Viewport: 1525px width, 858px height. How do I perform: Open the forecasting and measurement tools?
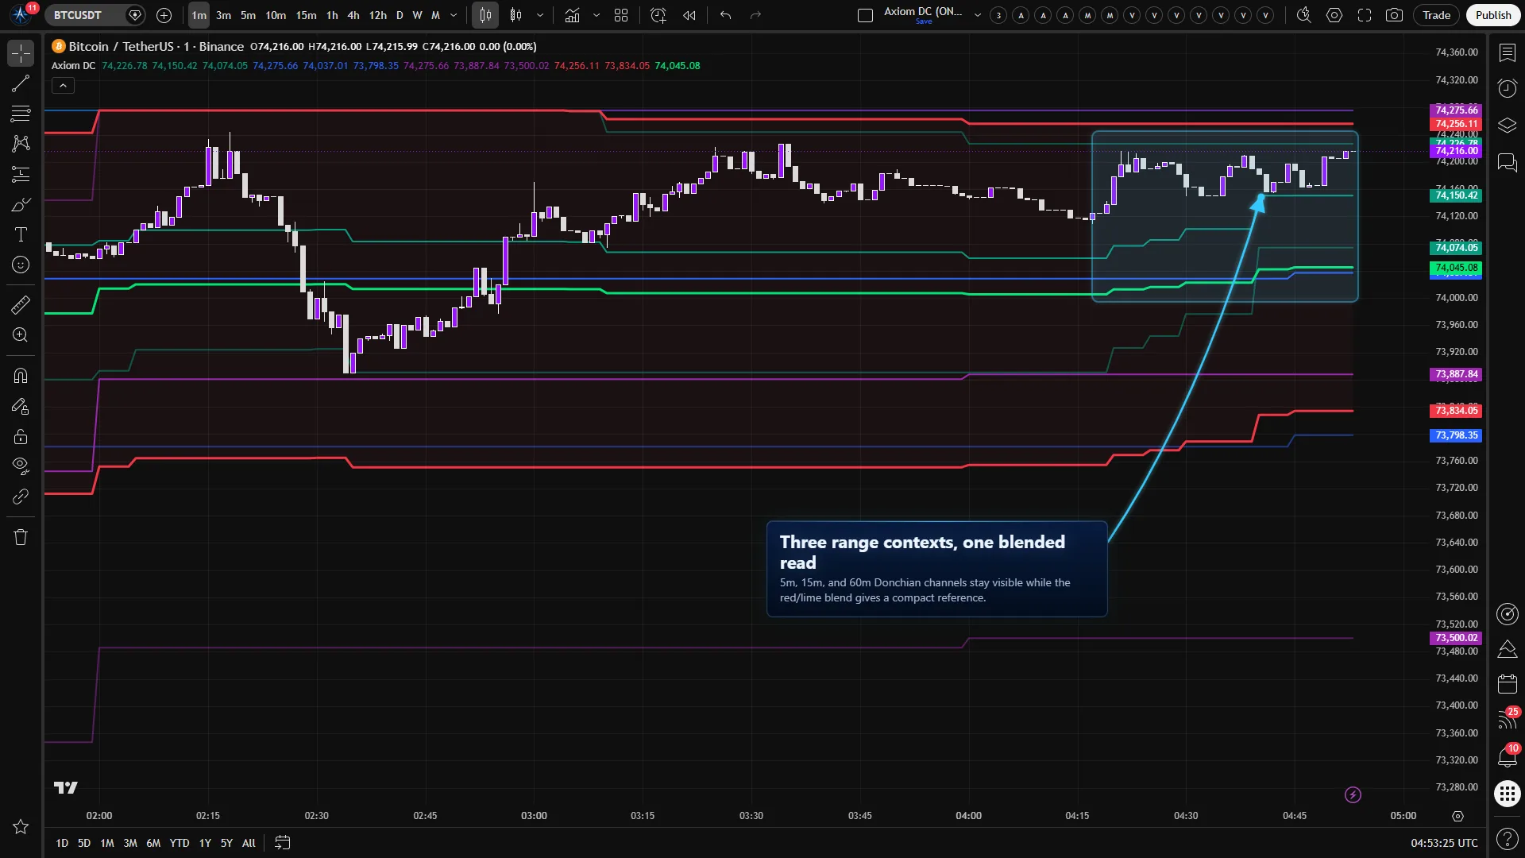tap(21, 174)
